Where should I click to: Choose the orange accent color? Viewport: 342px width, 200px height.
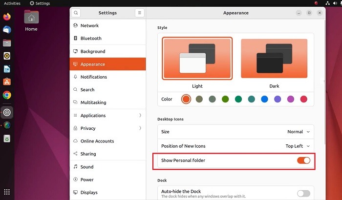pos(186,99)
